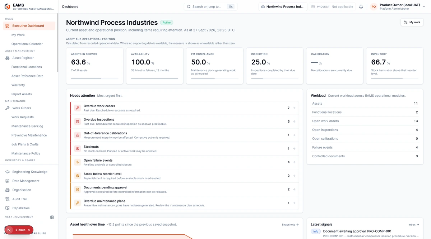Image resolution: width=431 pixels, height=239 pixels.
Task: Click the My work button
Action: pyautogui.click(x=412, y=22)
